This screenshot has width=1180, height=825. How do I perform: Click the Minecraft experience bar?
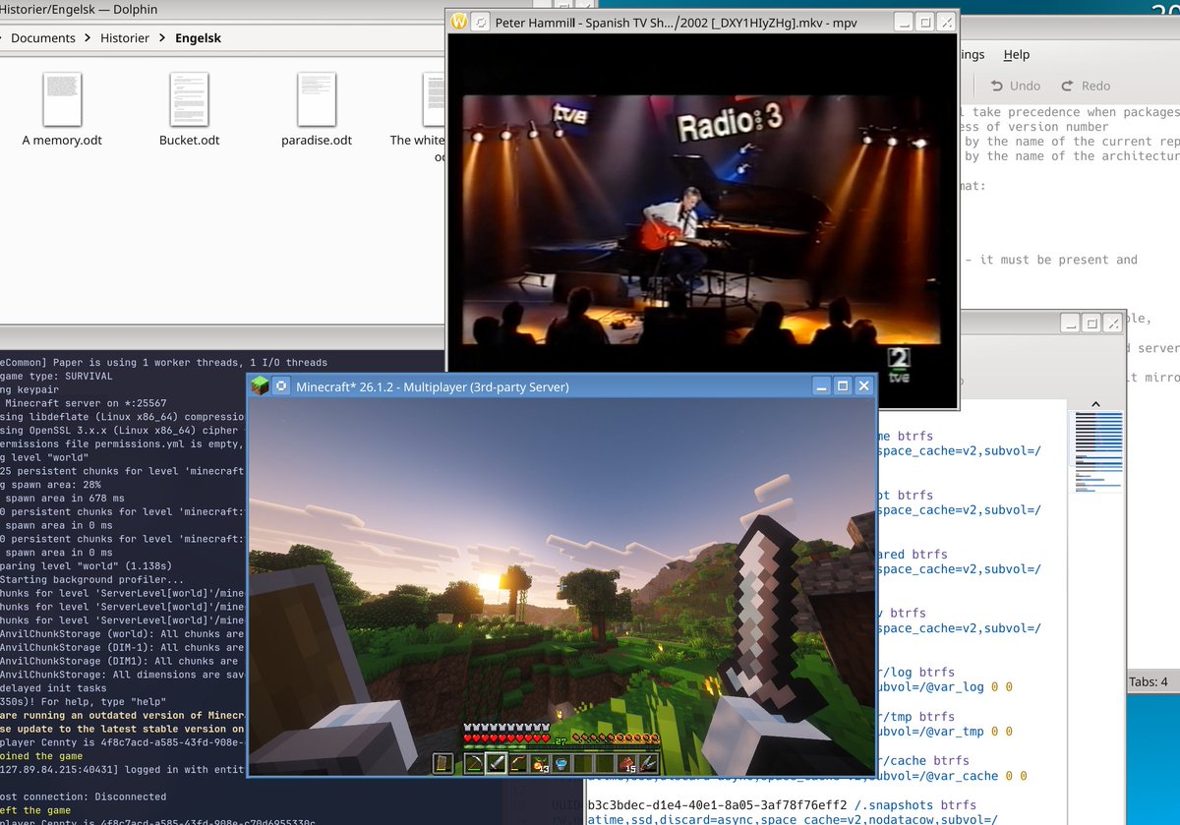(x=560, y=747)
